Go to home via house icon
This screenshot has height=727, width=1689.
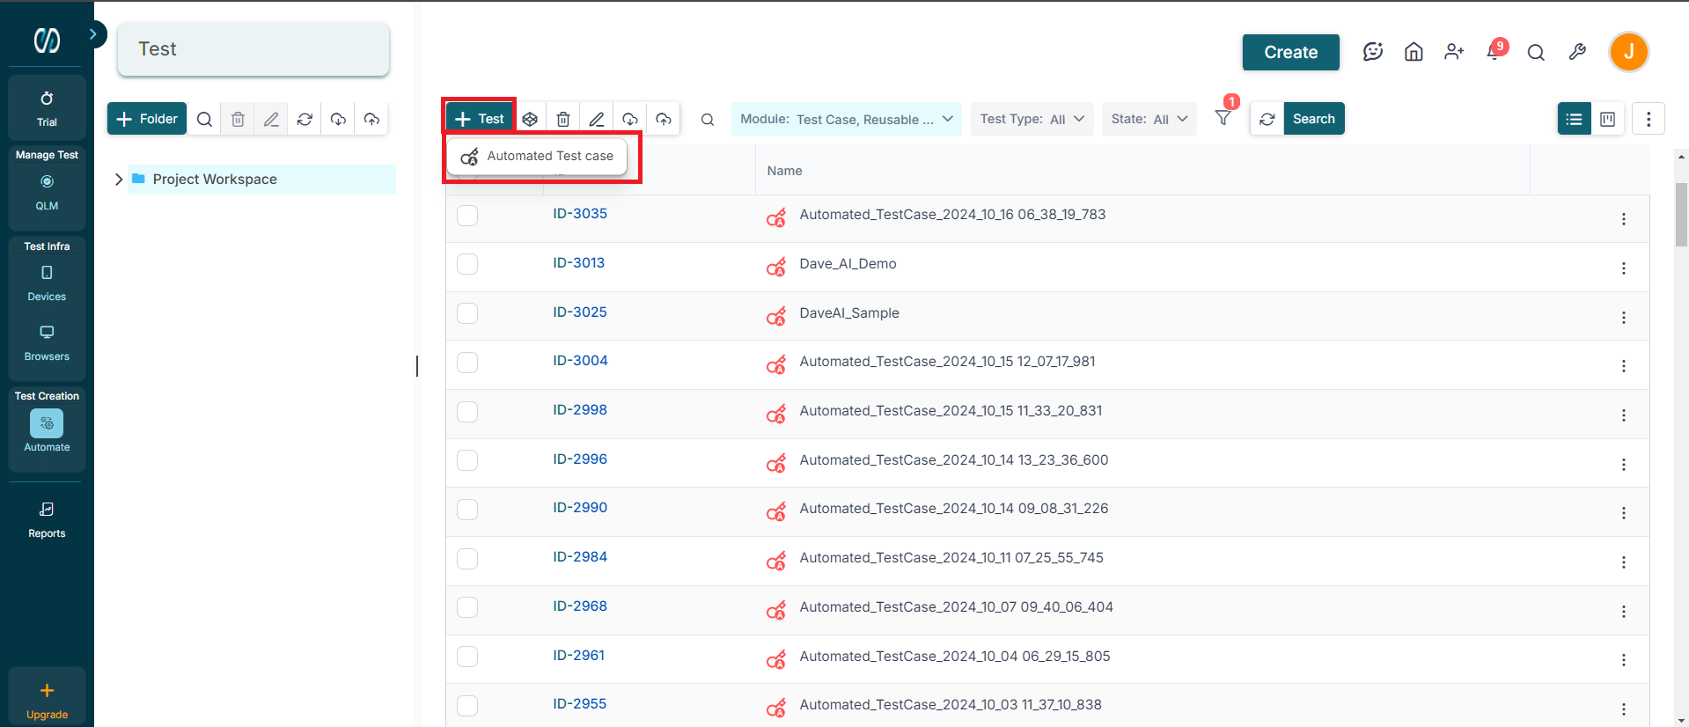click(x=1414, y=52)
